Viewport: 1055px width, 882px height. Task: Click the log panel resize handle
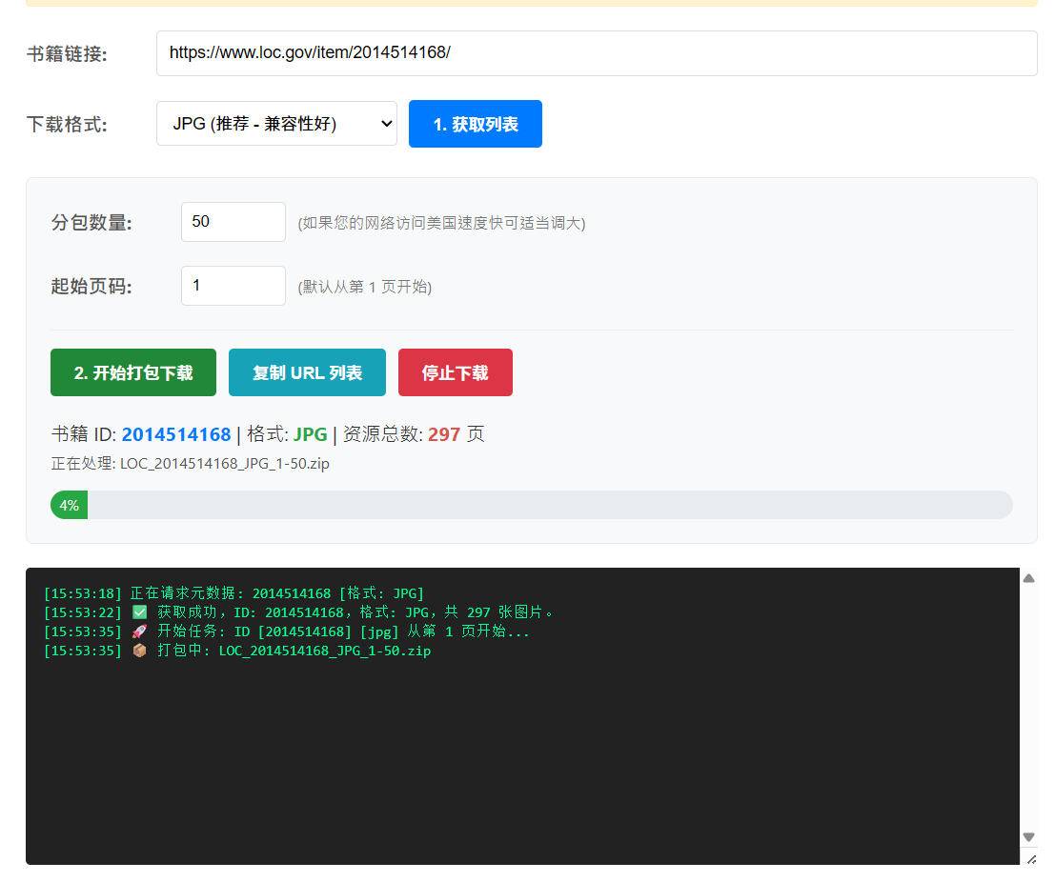[1030, 858]
